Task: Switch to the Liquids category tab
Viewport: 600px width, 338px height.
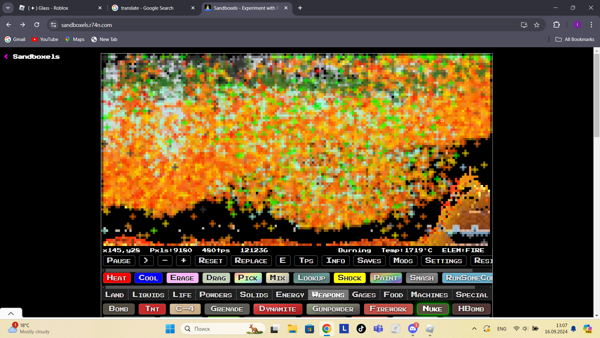Action: click(x=148, y=295)
